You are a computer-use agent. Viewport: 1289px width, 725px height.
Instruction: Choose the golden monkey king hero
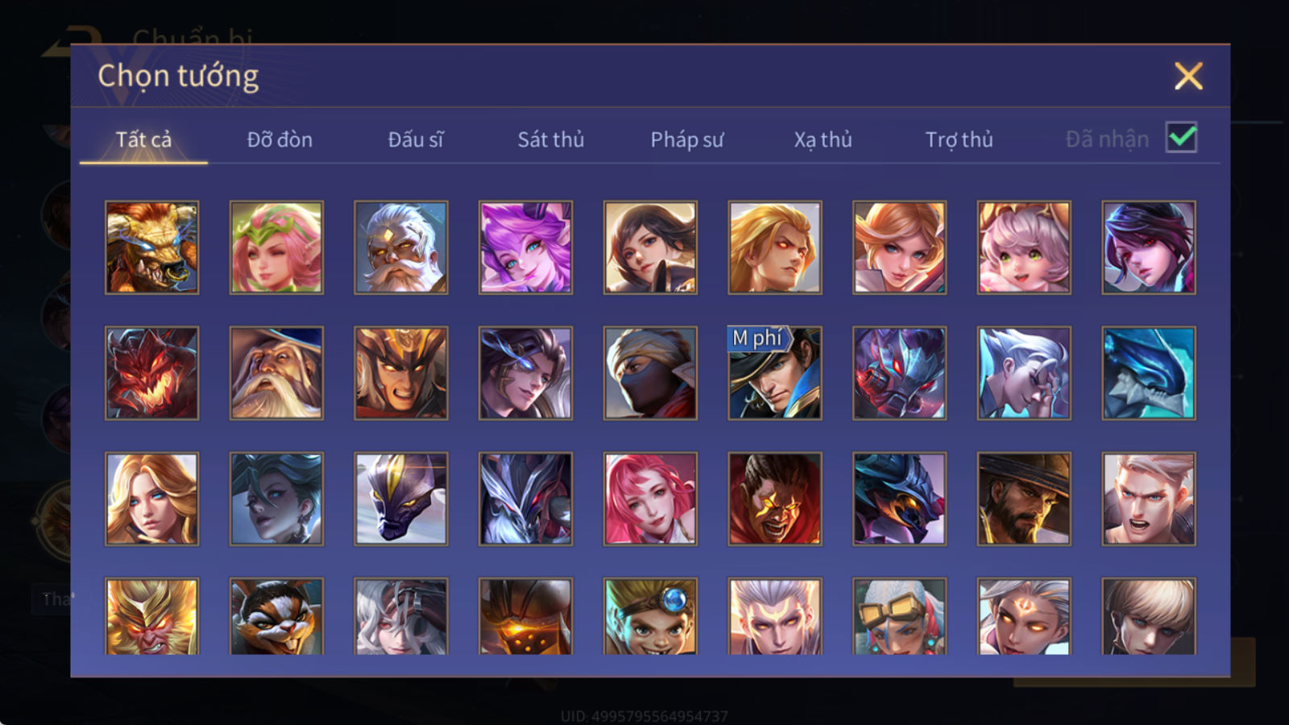click(151, 616)
